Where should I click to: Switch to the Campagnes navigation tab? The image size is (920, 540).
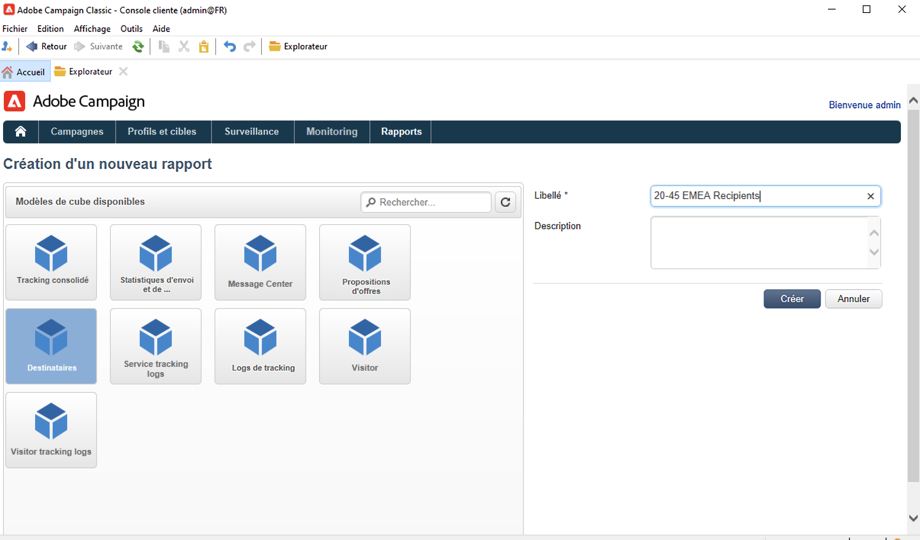77,132
